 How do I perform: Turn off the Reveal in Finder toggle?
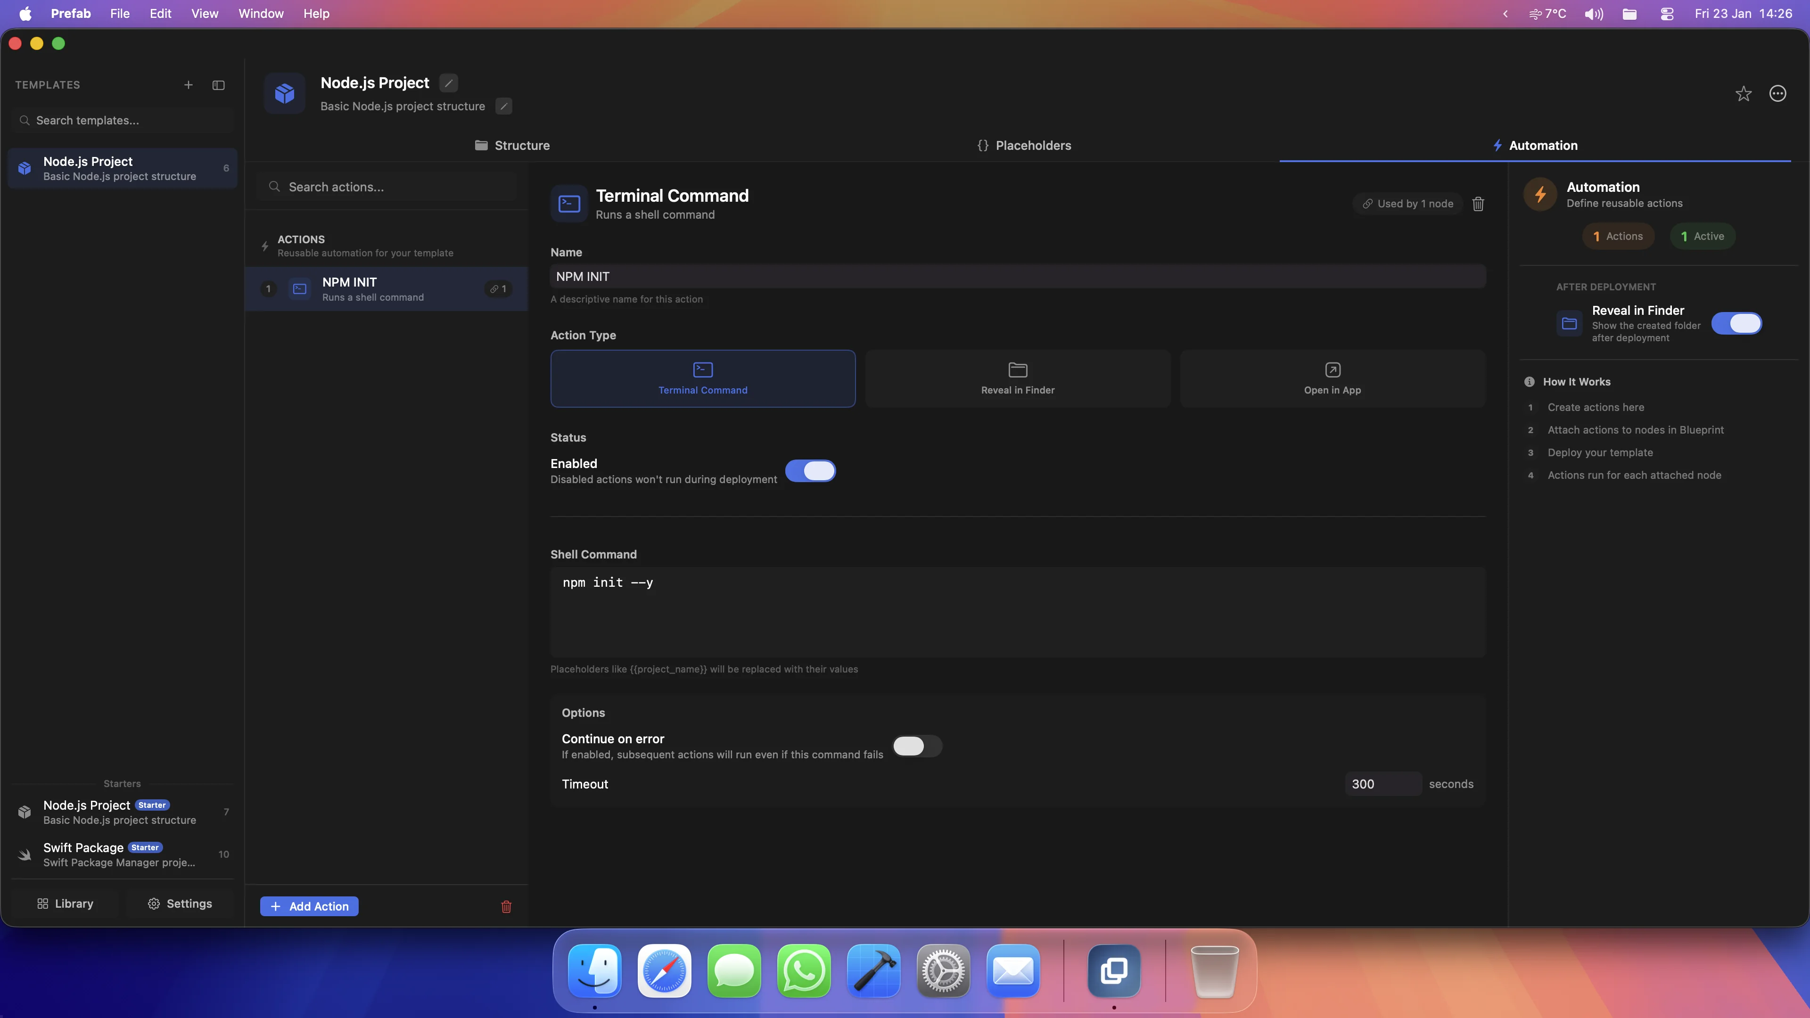pos(1736,323)
